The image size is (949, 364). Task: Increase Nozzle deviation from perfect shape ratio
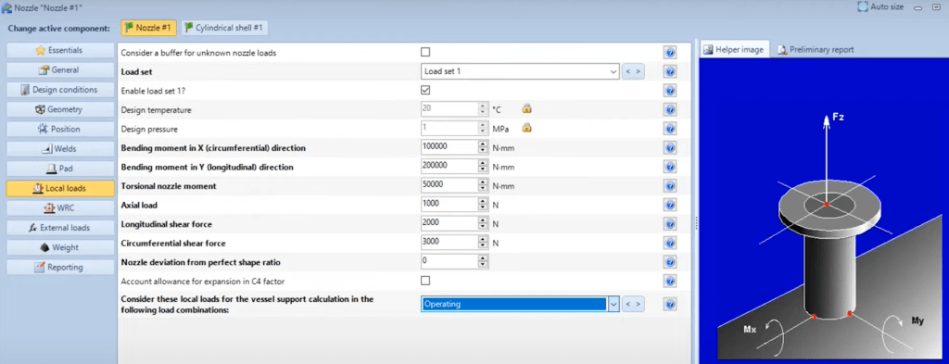[x=483, y=258]
